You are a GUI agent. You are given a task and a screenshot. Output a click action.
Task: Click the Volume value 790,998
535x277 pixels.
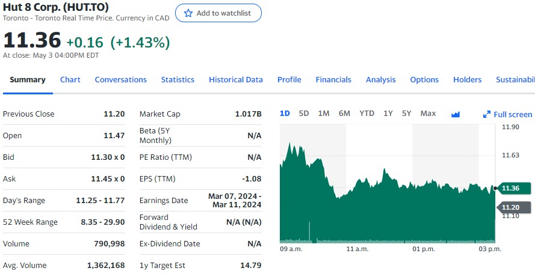(x=109, y=243)
